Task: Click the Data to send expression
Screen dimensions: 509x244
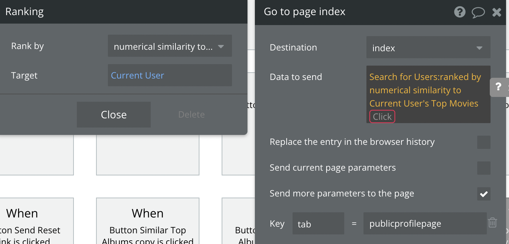Action: tap(425, 90)
